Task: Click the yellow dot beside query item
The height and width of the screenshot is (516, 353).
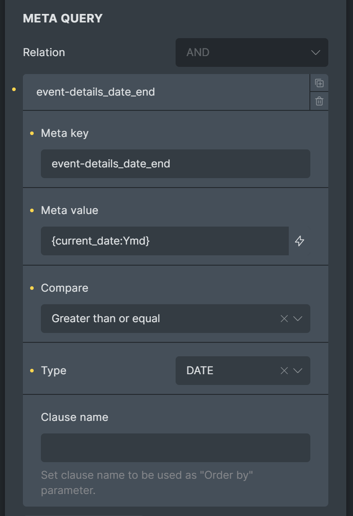Action: click(x=14, y=89)
